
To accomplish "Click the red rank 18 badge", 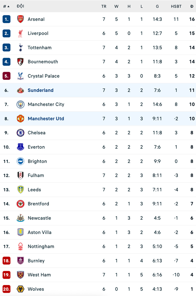I will click(6, 261).
